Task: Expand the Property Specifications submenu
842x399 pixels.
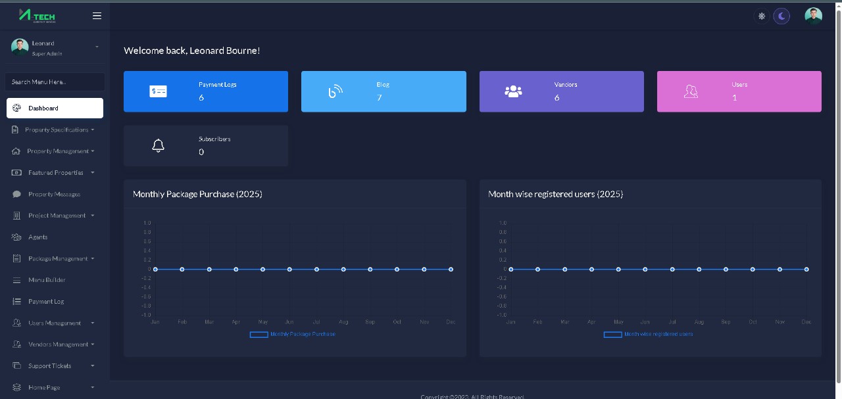Action: pyautogui.click(x=93, y=130)
